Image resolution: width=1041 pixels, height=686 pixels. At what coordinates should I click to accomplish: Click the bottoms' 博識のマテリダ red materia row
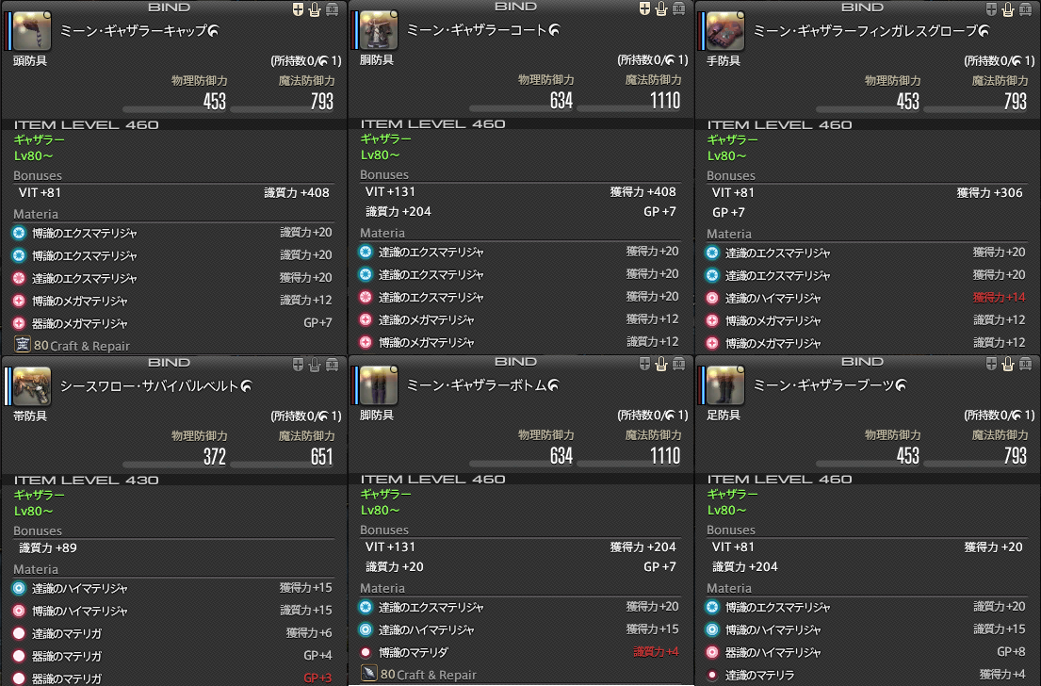pos(520,652)
